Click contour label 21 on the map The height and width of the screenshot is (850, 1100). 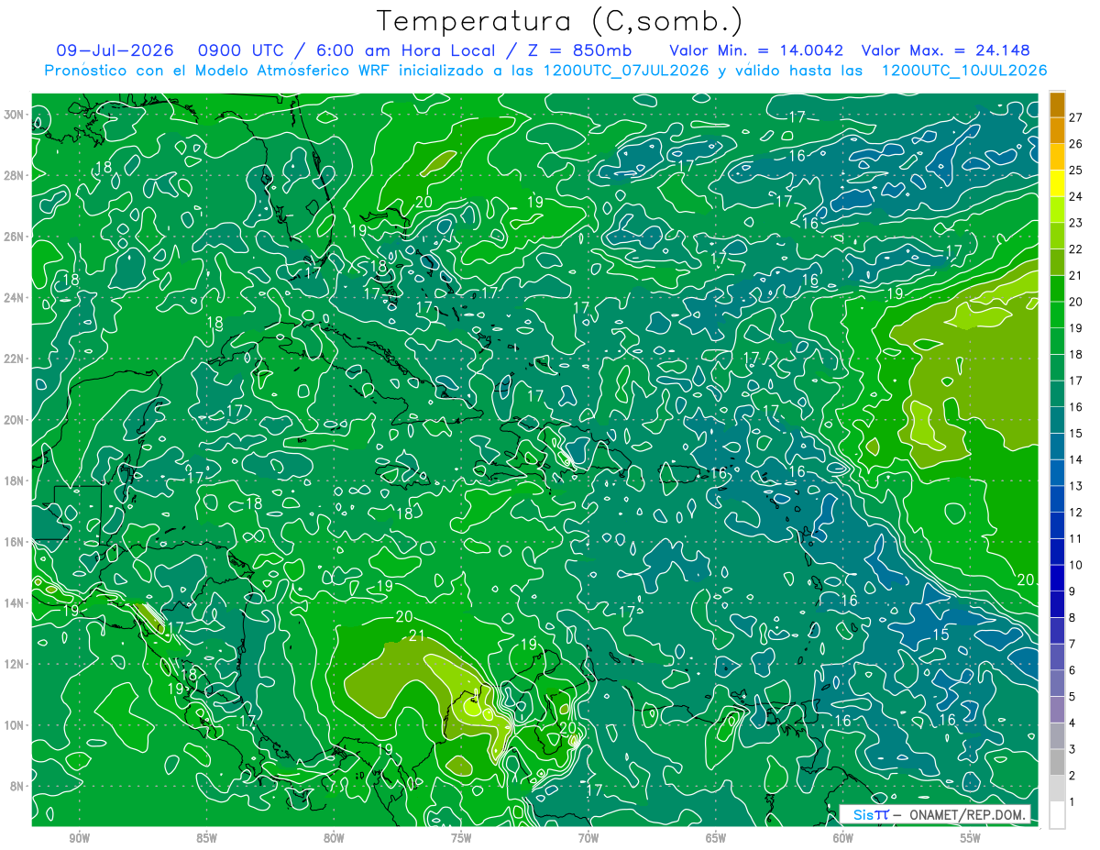click(417, 635)
